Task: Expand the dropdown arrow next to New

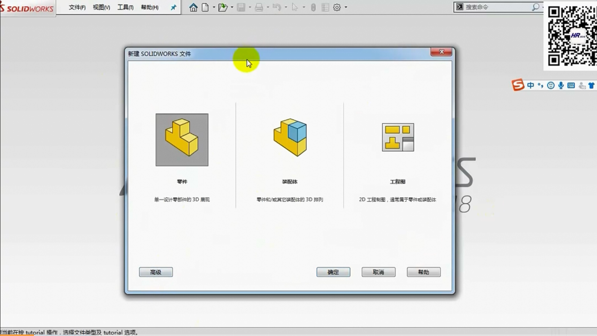Action: point(214,7)
